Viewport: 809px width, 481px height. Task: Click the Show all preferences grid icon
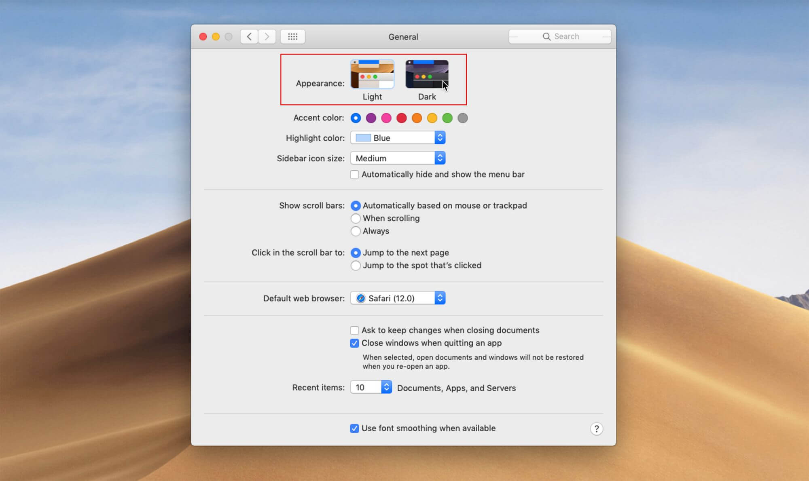coord(293,37)
